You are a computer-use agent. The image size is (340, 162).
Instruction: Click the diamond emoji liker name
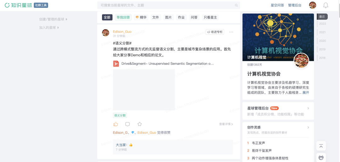pyautogui.click(x=133, y=132)
